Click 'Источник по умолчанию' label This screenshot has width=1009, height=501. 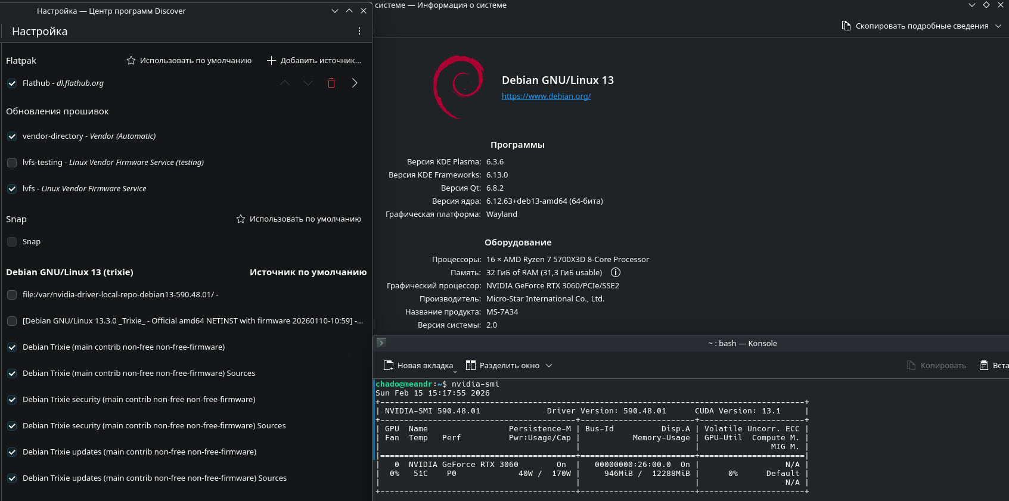(308, 272)
